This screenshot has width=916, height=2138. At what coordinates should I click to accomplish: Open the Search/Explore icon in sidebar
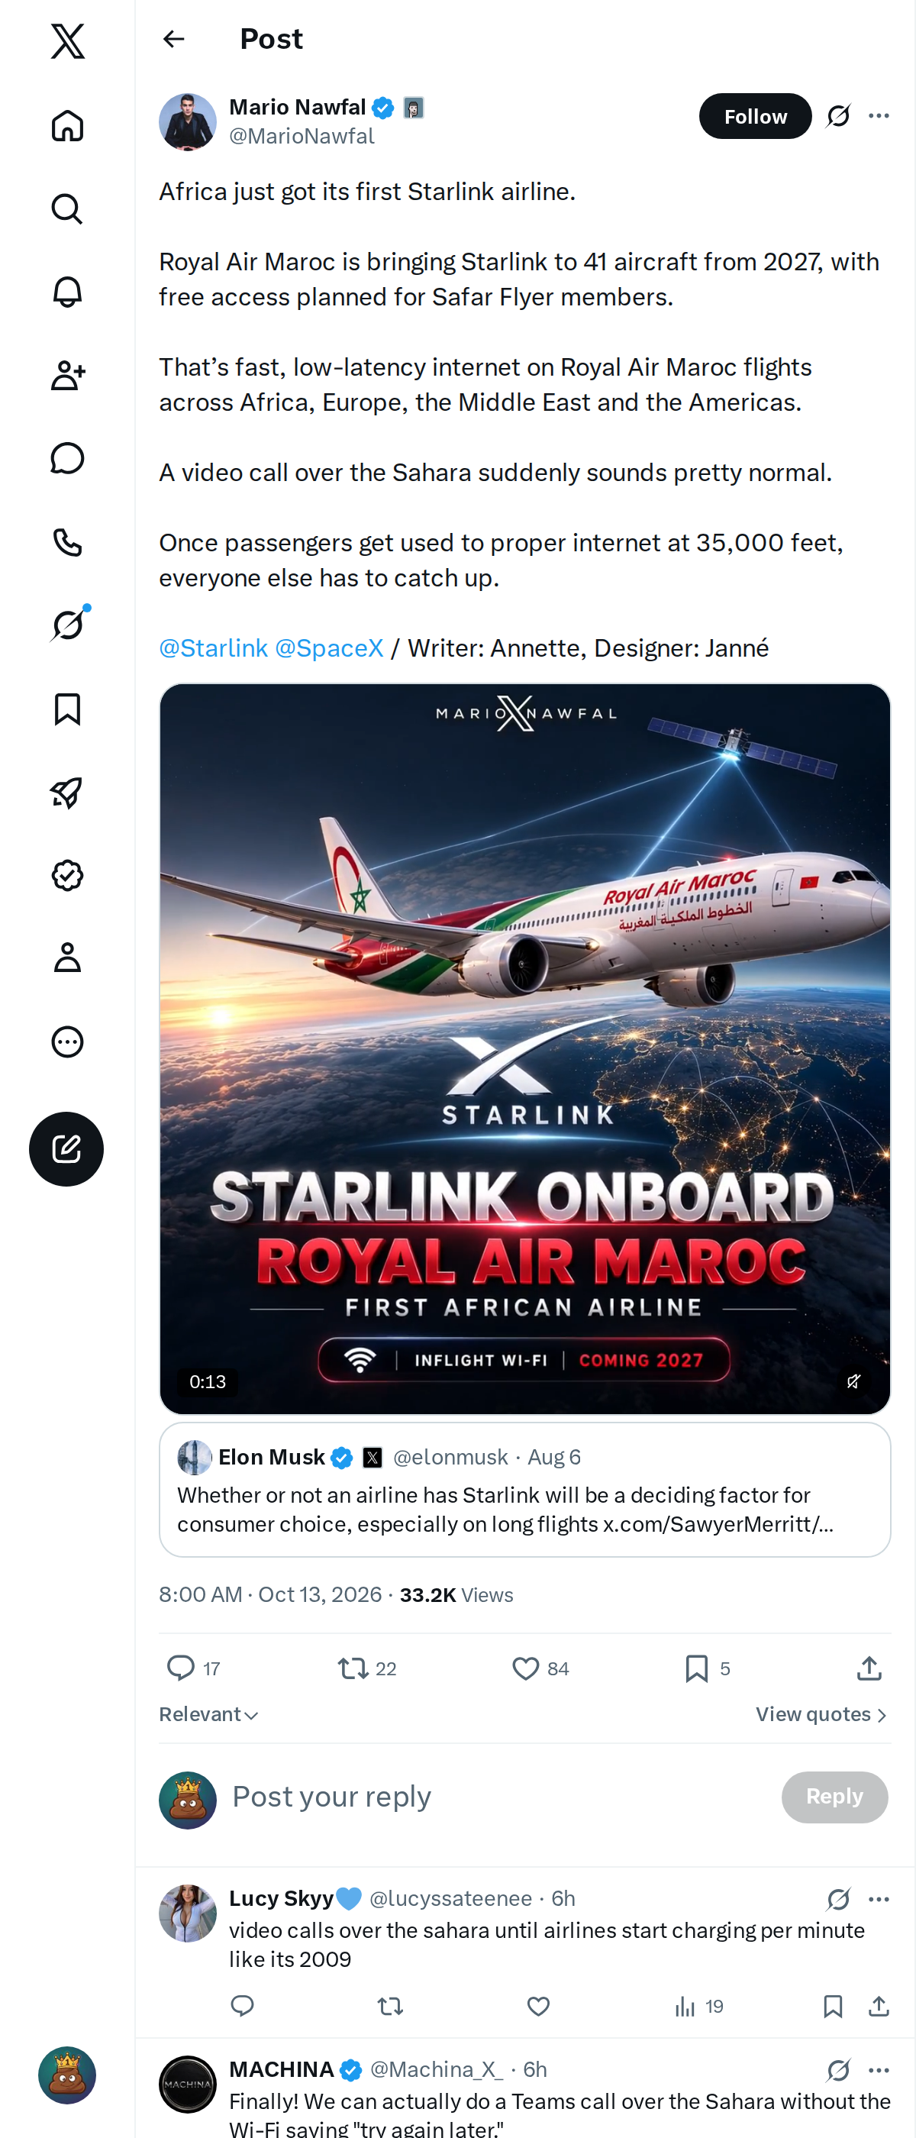[x=67, y=209]
